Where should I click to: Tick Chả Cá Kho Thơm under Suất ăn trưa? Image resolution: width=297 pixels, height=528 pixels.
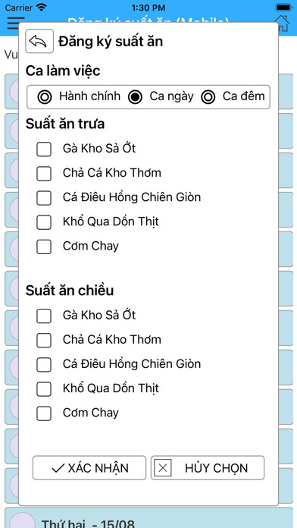point(44,174)
